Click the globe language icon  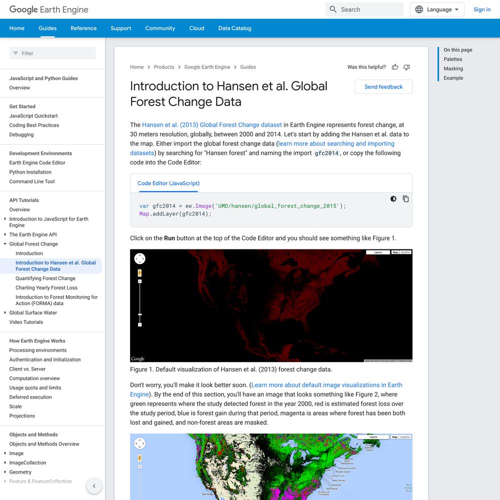pos(419,9)
